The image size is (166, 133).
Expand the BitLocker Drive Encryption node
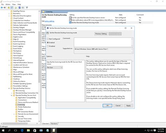9,16
